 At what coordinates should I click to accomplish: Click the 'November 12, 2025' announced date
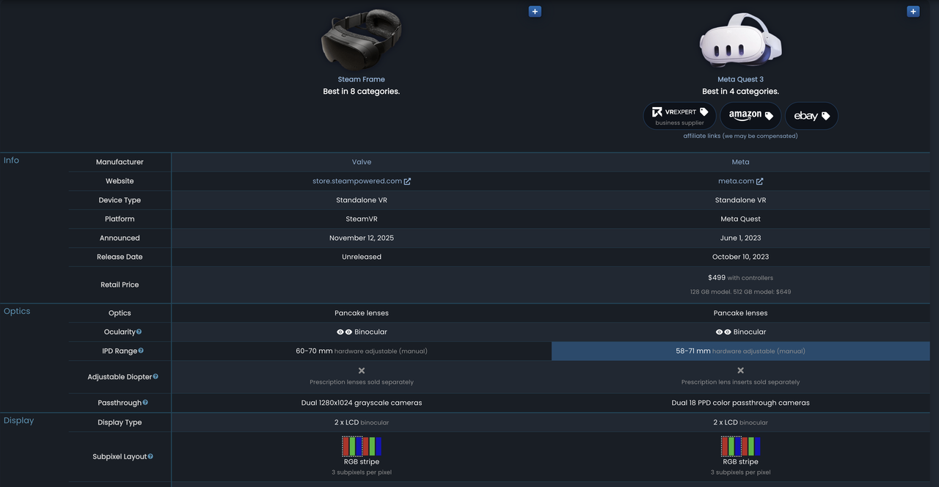tap(362, 238)
